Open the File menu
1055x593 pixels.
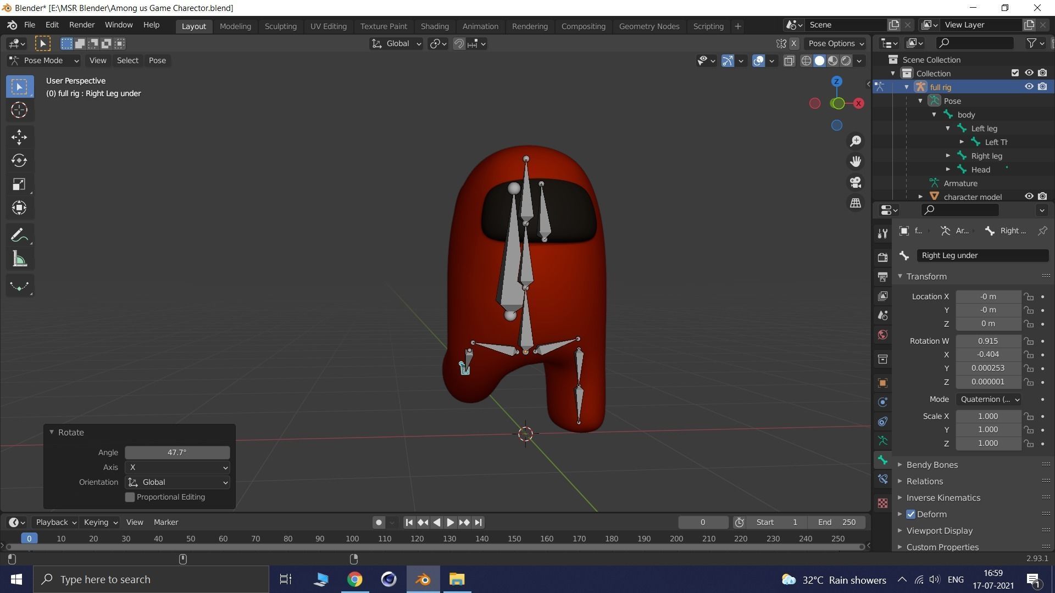tap(30, 25)
